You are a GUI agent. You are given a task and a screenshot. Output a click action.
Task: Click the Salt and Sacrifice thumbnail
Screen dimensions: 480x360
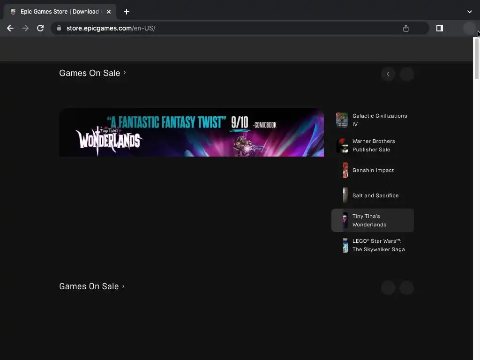click(345, 195)
